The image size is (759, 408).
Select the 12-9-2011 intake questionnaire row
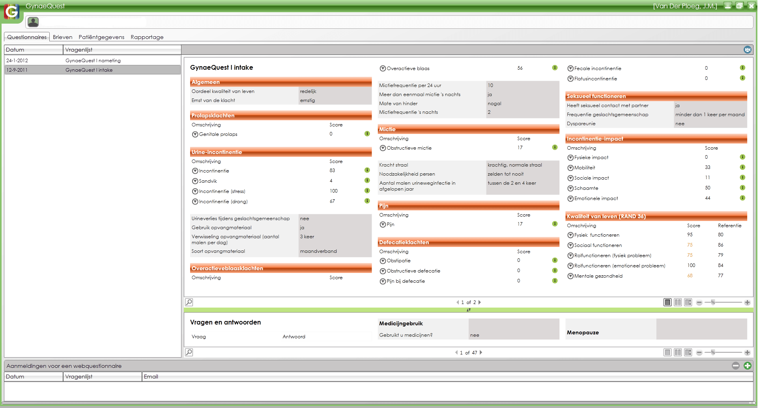(x=93, y=70)
